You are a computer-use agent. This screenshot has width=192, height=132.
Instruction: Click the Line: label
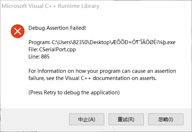(34, 57)
